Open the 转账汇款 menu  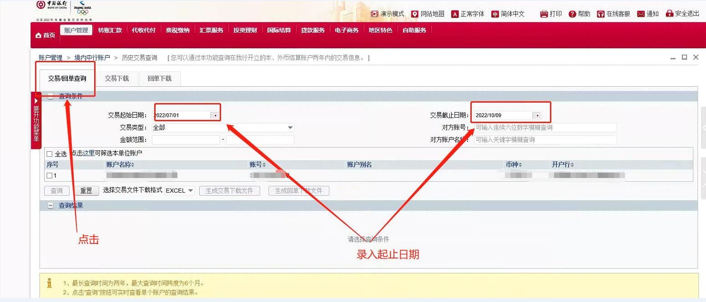(x=109, y=30)
